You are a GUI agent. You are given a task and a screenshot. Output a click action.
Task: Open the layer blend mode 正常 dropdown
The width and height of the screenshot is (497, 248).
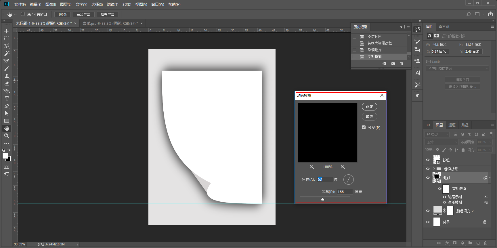tap(441, 142)
